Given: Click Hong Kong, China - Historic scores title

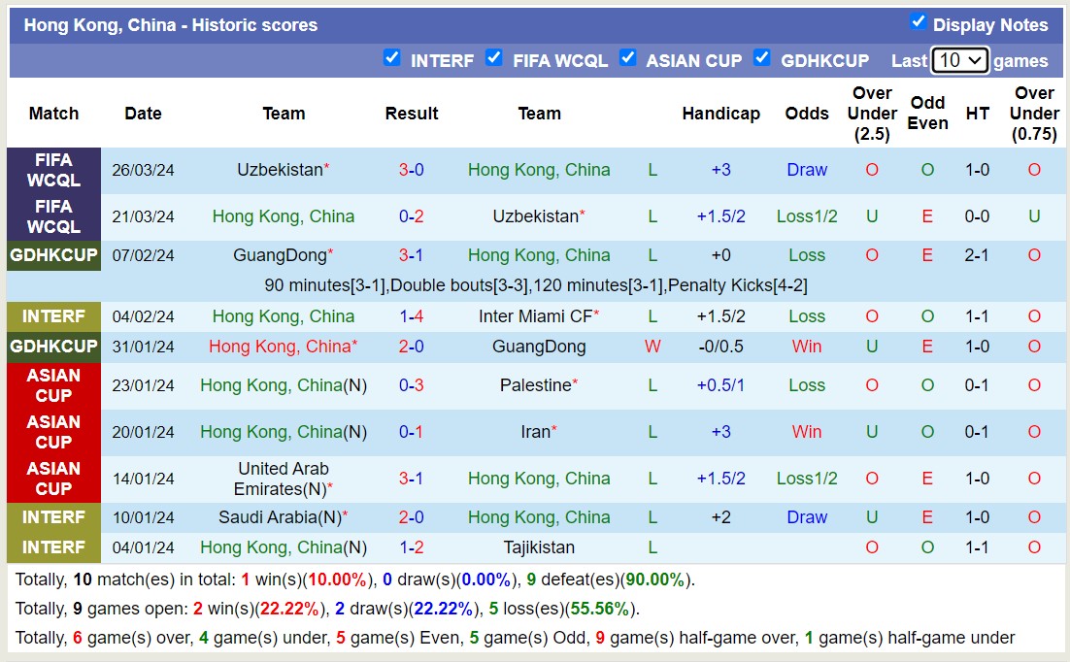Looking at the screenshot, I should 171,25.
